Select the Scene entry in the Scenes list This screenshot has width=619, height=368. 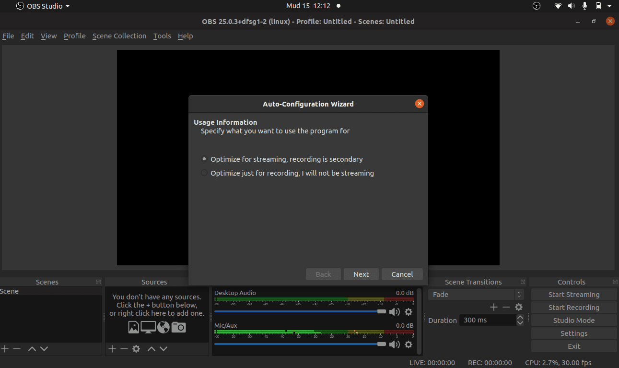click(51, 291)
